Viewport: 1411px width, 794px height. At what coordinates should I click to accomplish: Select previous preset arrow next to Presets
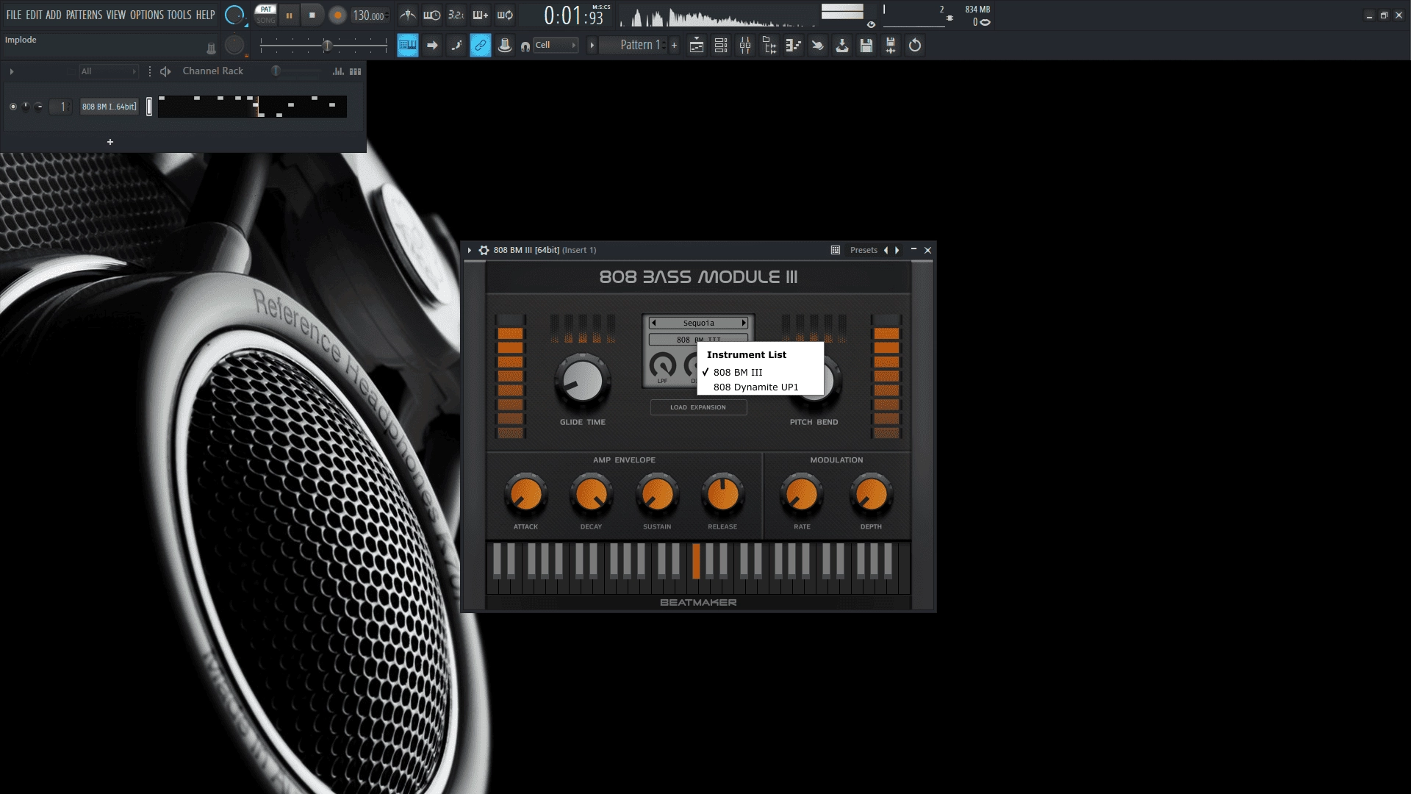click(886, 251)
